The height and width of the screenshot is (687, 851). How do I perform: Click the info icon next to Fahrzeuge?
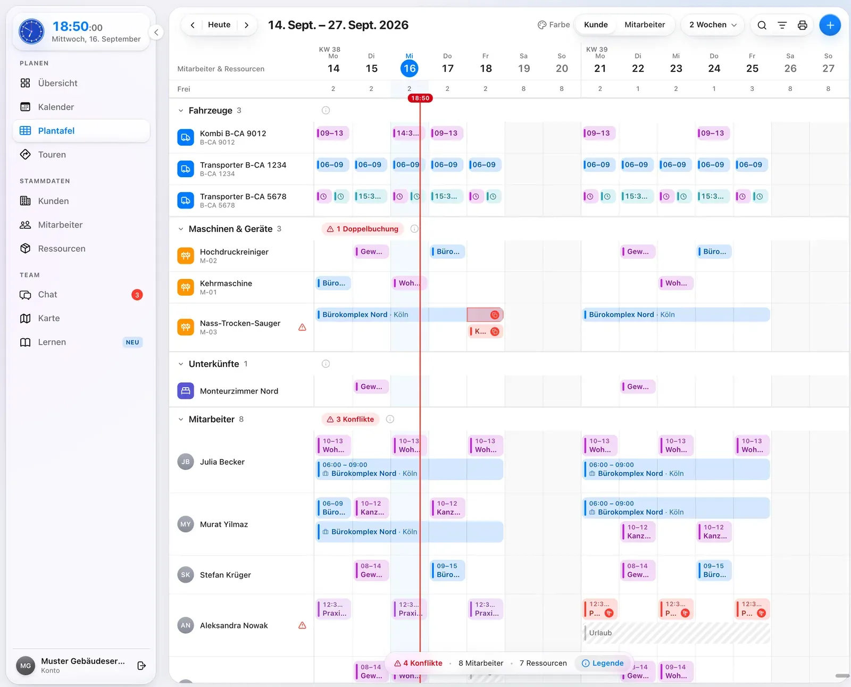click(326, 111)
